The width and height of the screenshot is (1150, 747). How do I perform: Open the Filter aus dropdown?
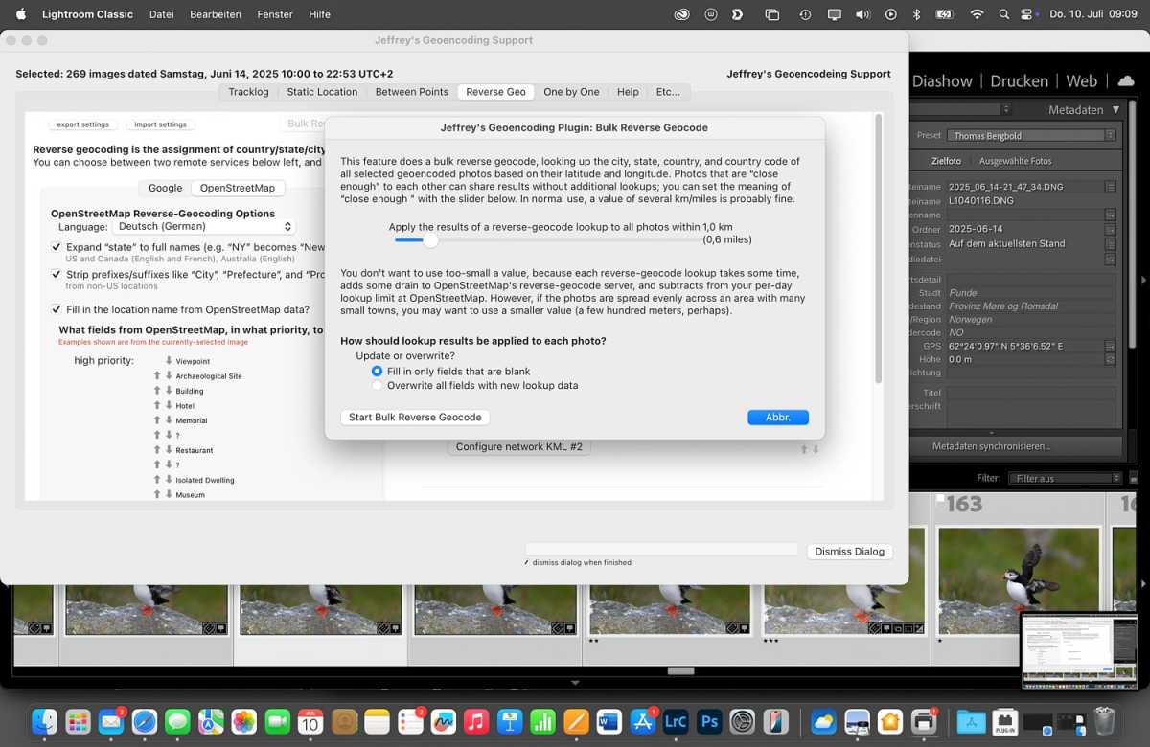[x=1064, y=478]
